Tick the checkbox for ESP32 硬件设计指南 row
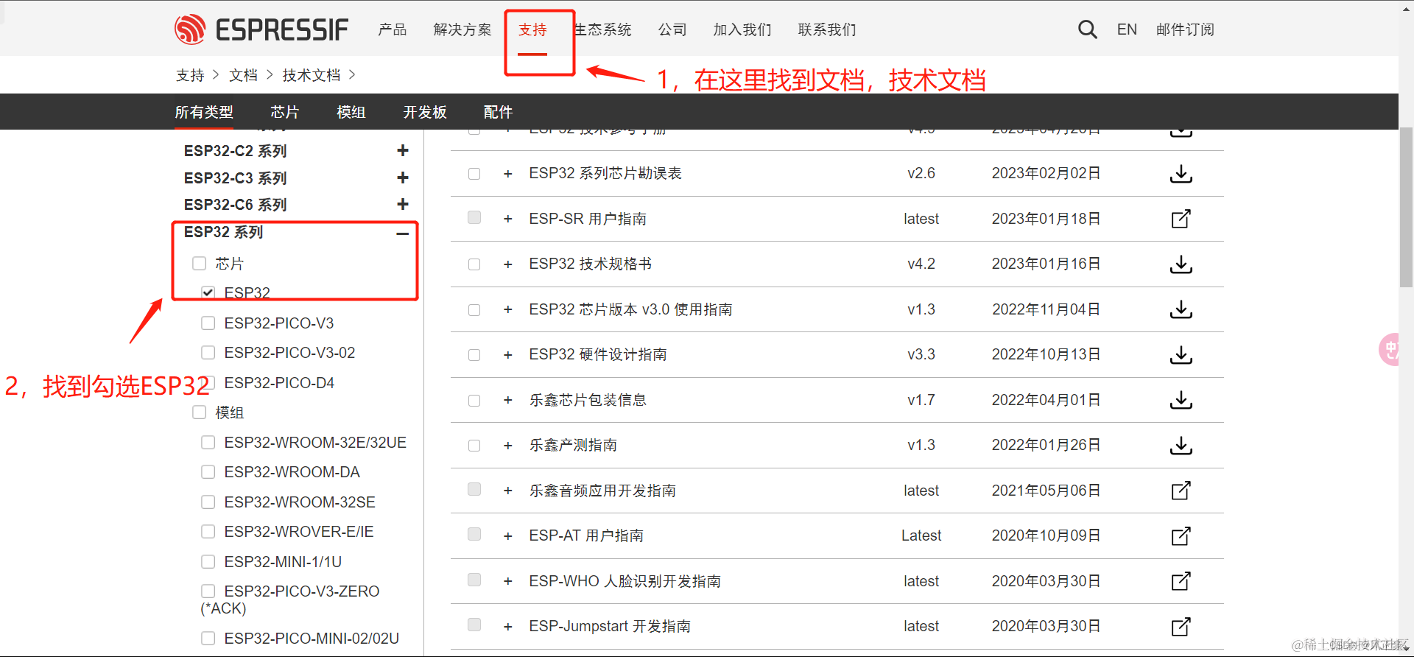The image size is (1414, 657). (474, 355)
